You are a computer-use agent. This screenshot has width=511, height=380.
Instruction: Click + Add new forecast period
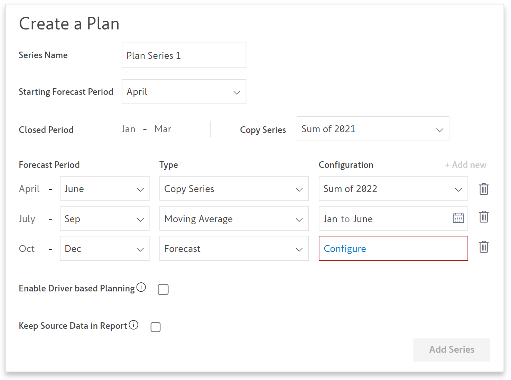click(x=465, y=165)
